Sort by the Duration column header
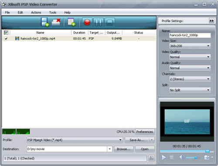 79,33
